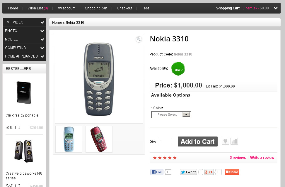Select the blue Nokia thumbnail
285x187 pixels.
[69, 139]
